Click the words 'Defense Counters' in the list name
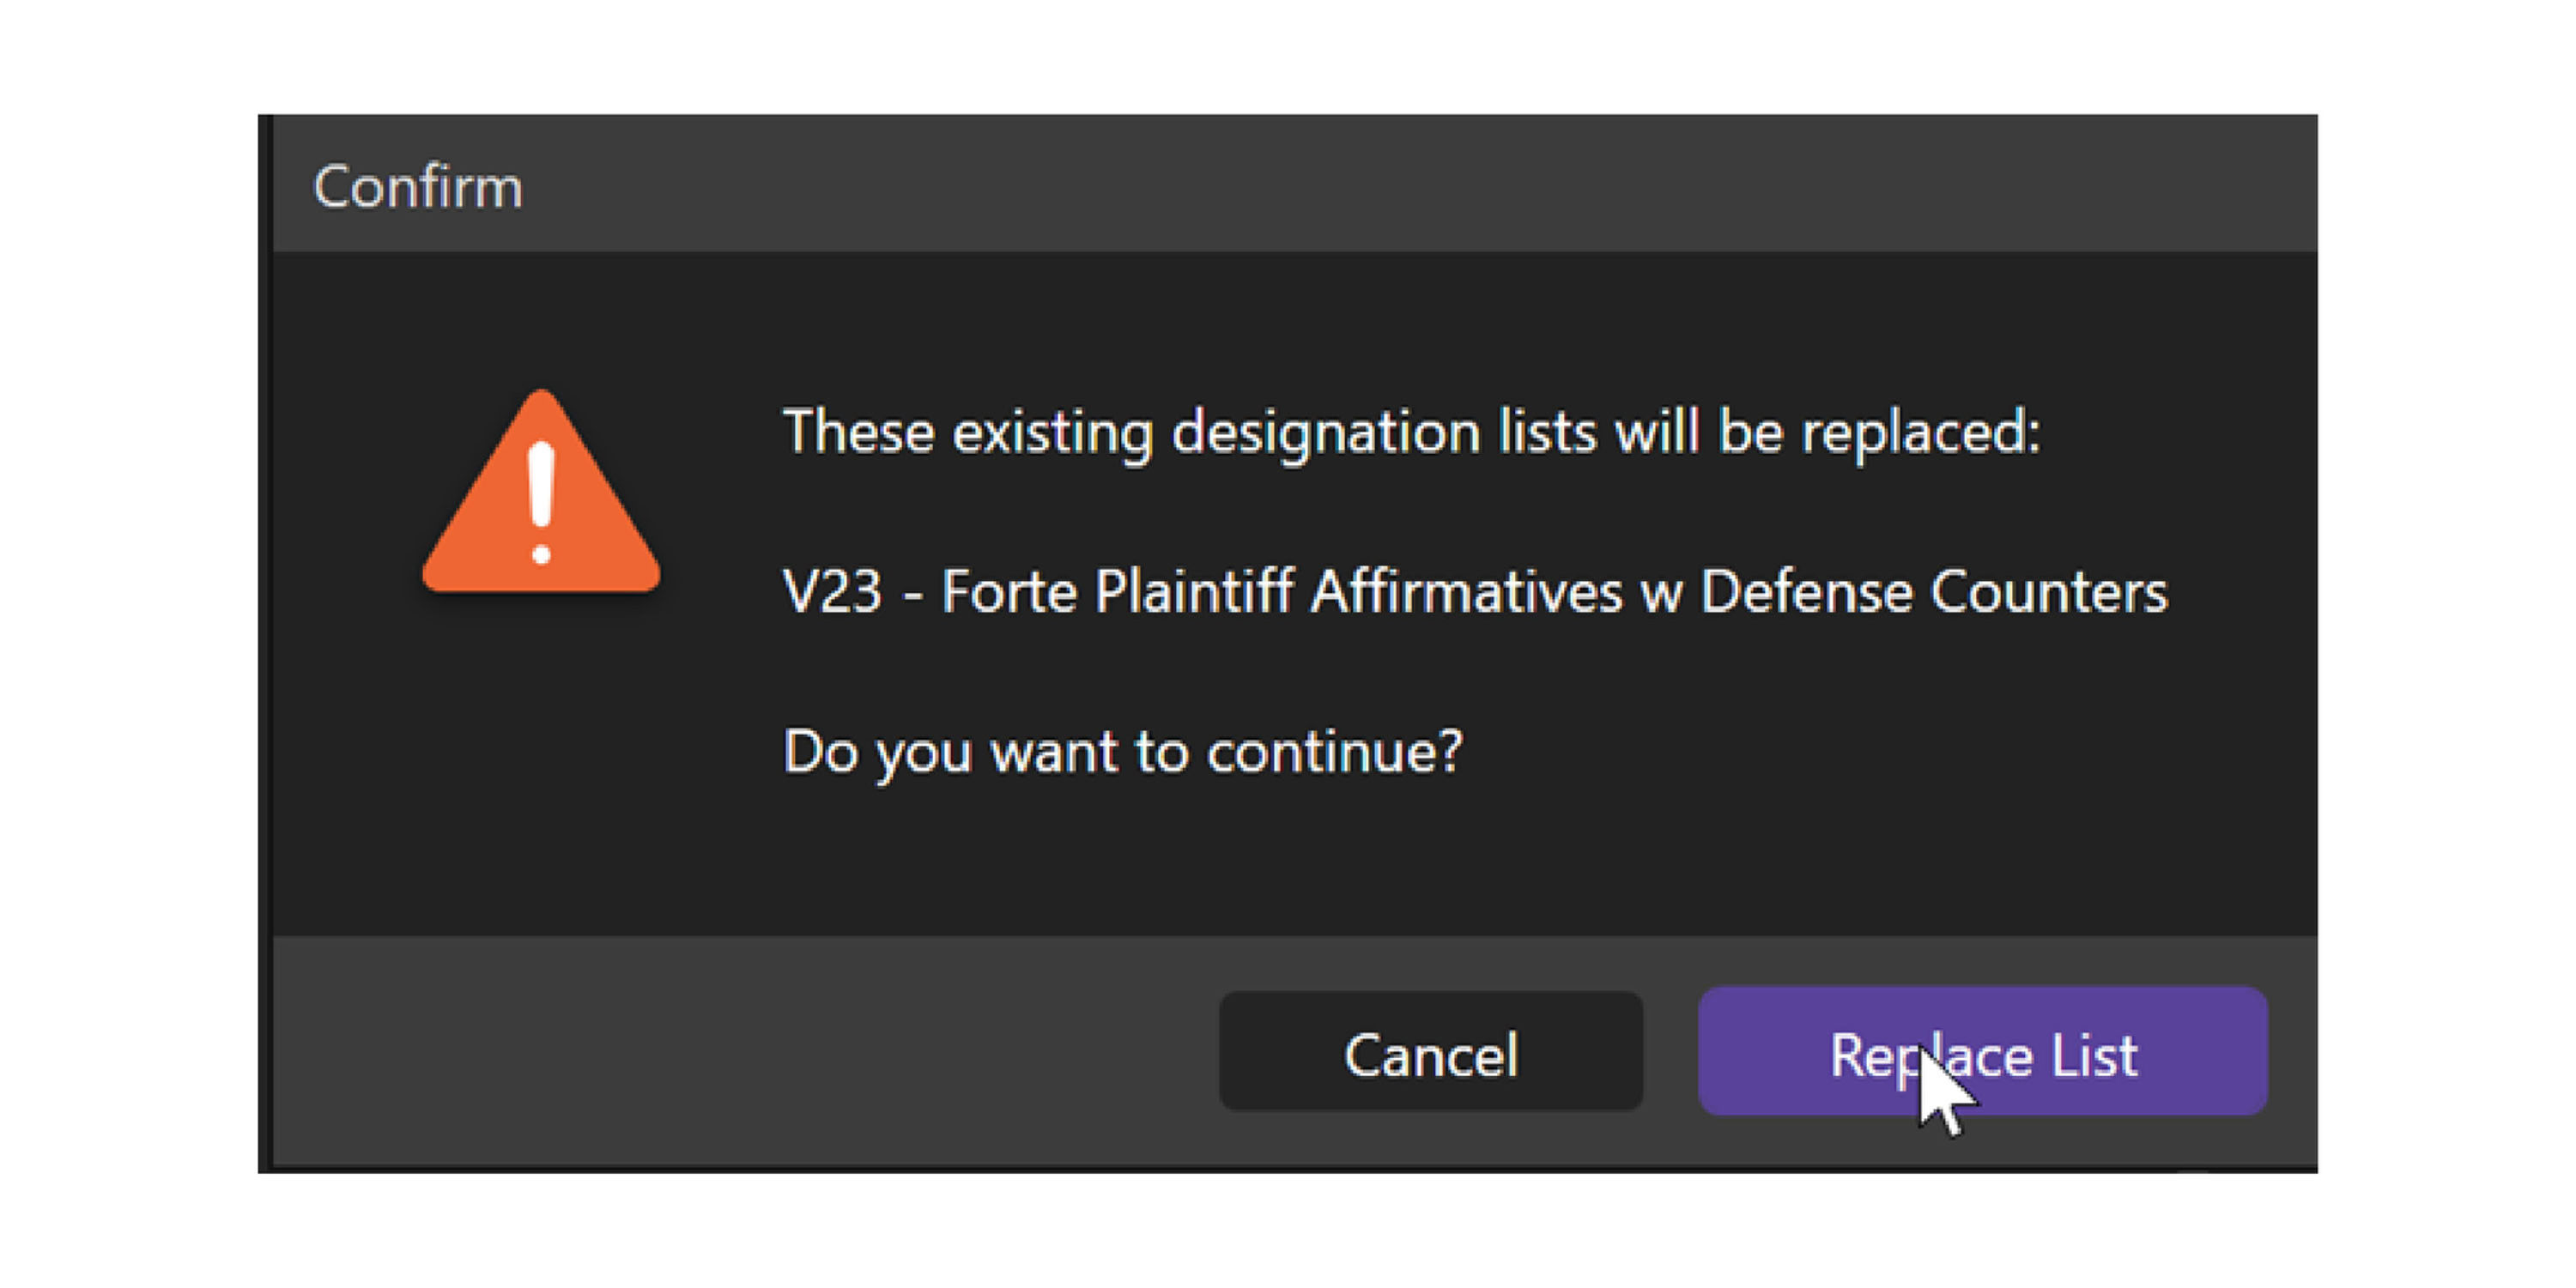Image resolution: width=2576 pixels, height=1288 pixels. click(x=1934, y=591)
